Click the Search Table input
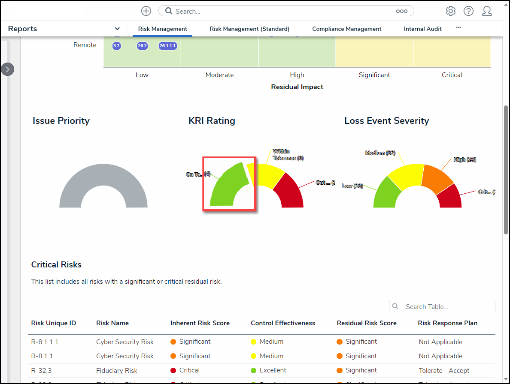Viewport: 510px width, 384px height. (446, 306)
